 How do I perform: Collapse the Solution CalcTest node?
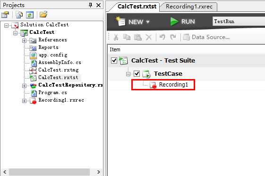click(x=6, y=25)
